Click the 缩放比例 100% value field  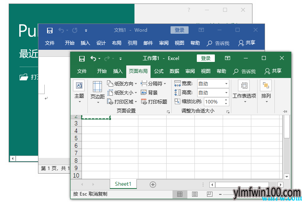(x=214, y=101)
